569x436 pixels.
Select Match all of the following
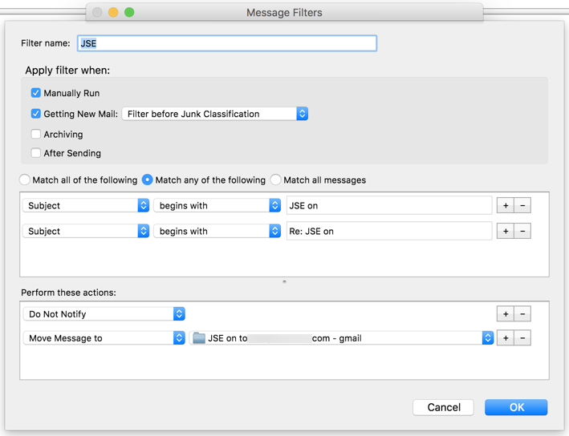click(24, 180)
